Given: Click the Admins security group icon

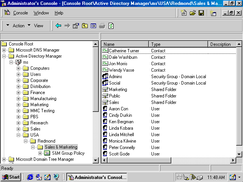Looking at the screenshot, I should click(105, 77).
